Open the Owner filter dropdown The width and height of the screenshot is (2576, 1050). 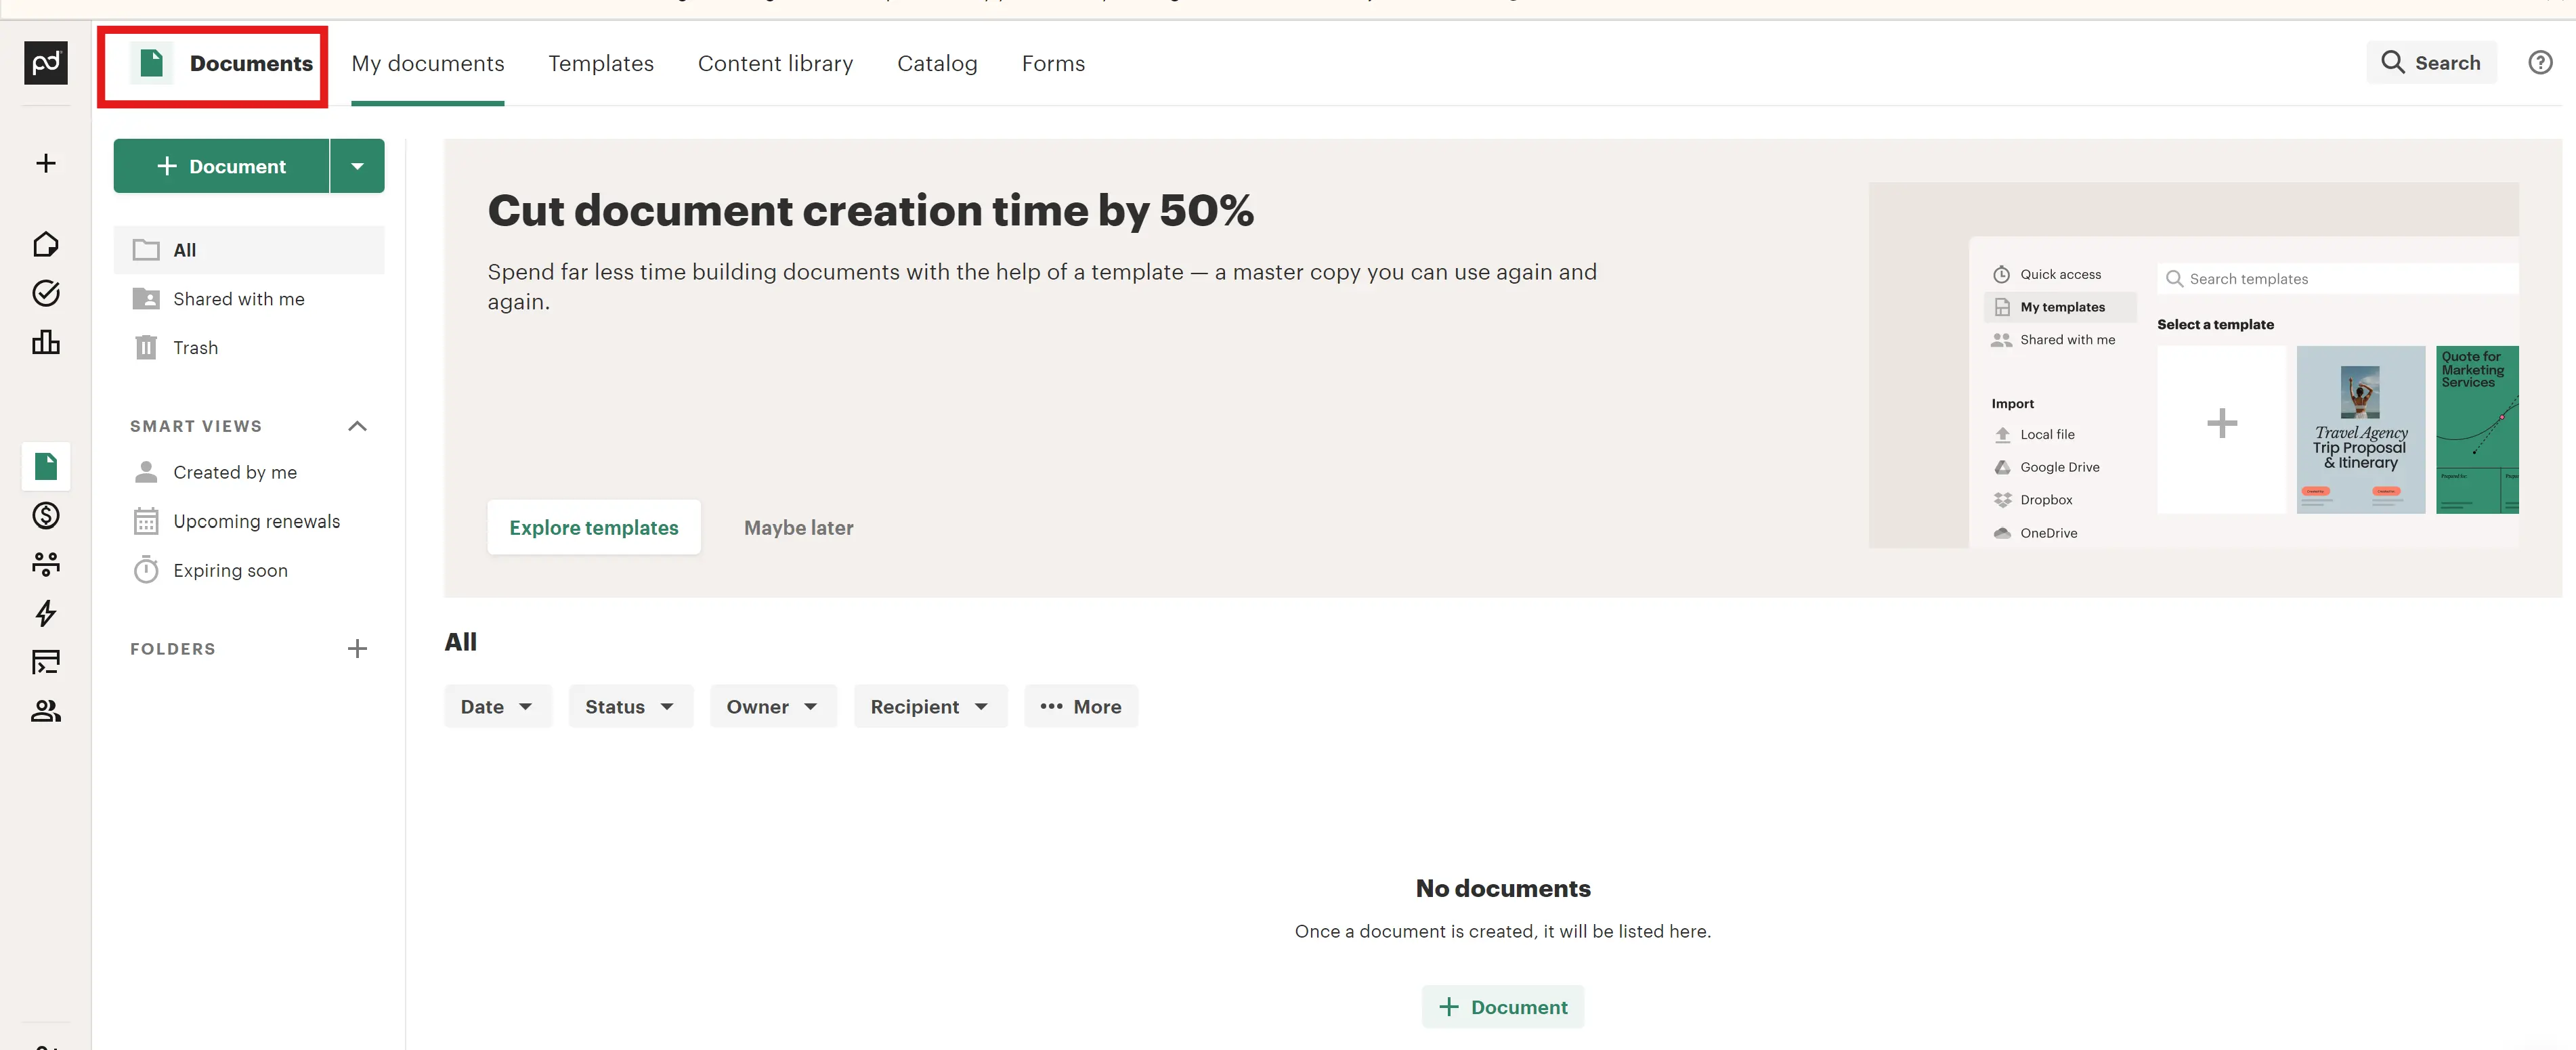[772, 707]
